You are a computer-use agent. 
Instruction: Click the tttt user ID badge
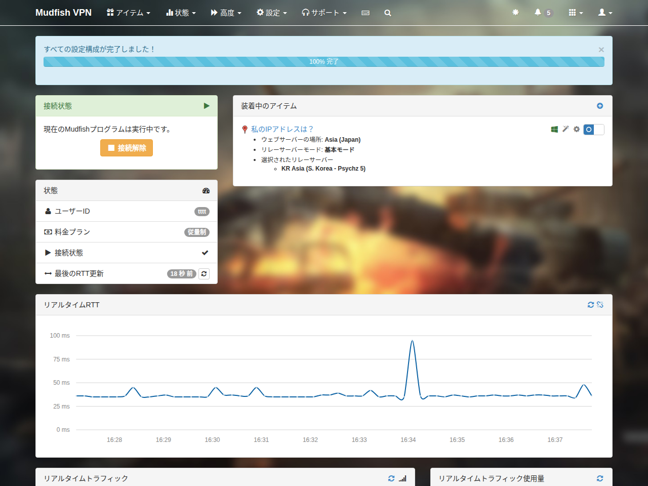click(202, 212)
